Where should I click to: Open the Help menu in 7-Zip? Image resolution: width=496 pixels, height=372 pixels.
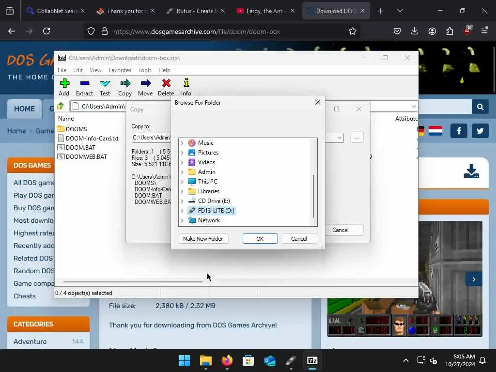click(164, 70)
